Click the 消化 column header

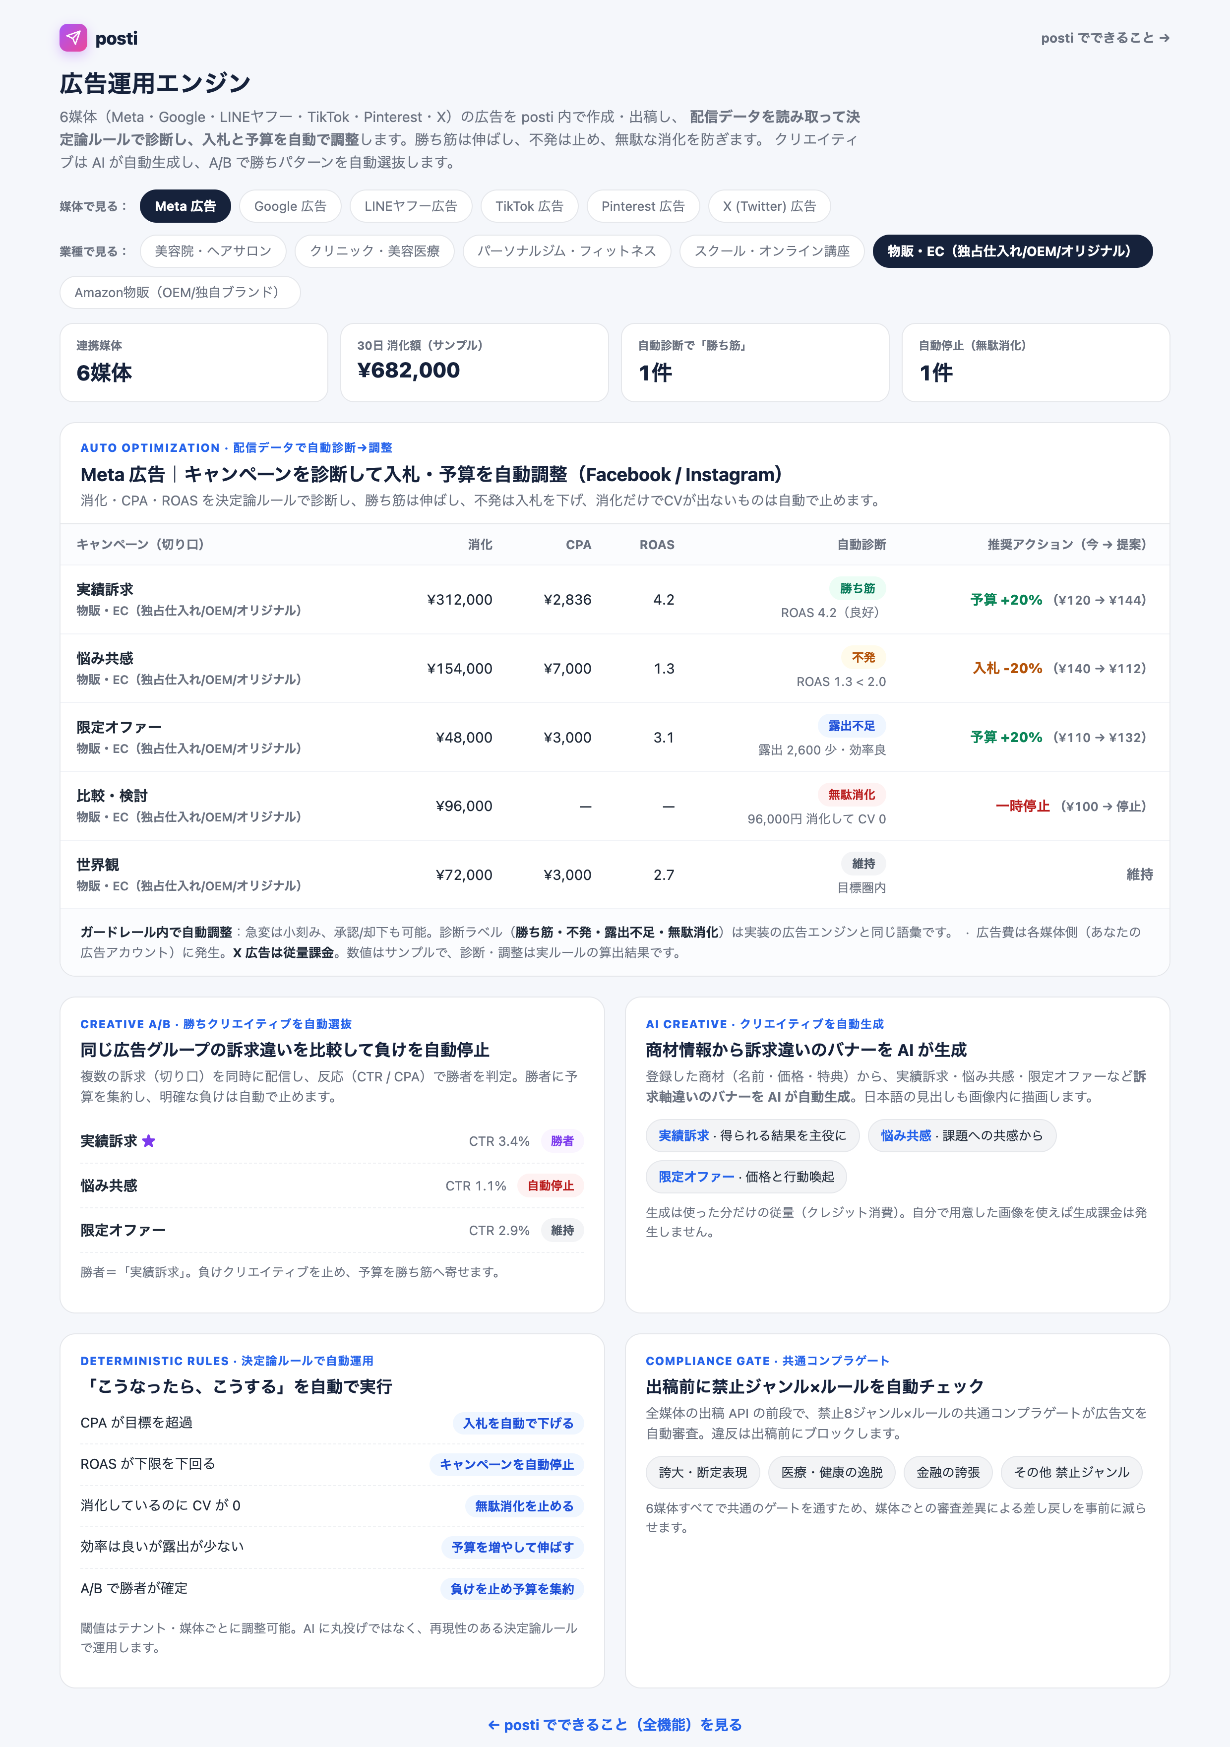(480, 544)
